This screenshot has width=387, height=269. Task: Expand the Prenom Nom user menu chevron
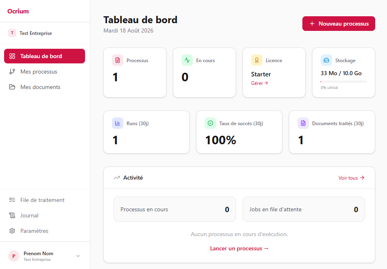pos(78,256)
